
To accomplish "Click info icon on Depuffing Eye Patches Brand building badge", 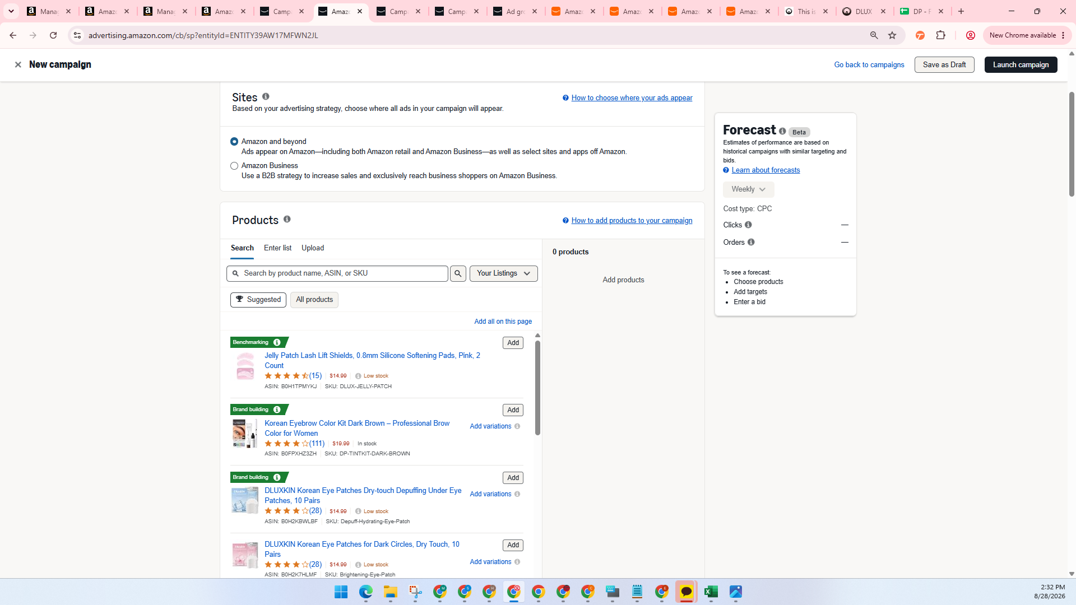I will point(277,477).
